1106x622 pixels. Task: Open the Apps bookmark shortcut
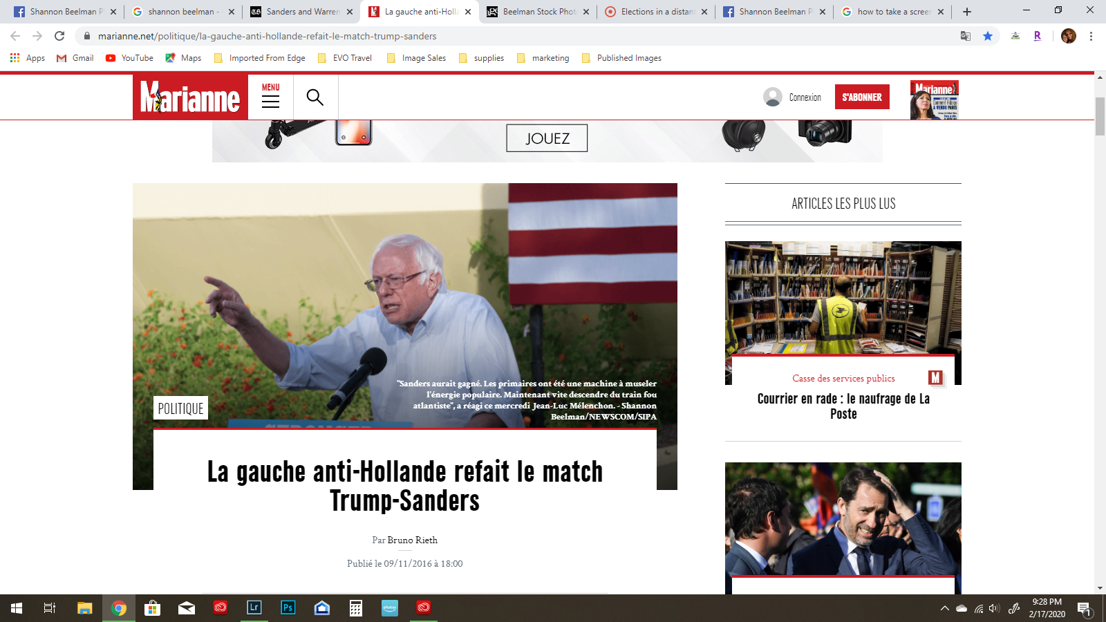(28, 58)
